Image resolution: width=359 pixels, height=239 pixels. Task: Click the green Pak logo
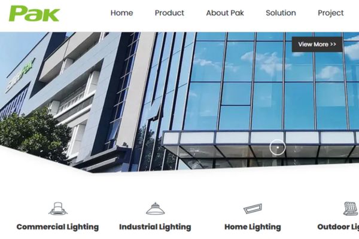click(x=34, y=14)
